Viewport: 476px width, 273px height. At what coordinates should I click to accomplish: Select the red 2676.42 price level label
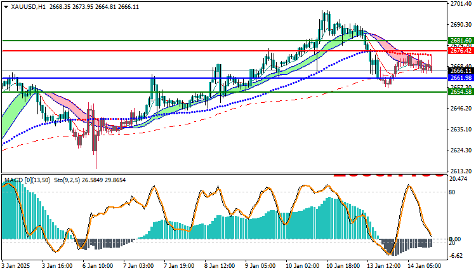coord(461,51)
